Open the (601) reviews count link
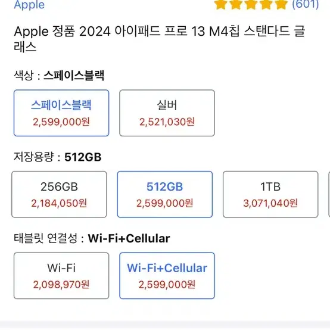Viewport: 330px width, 330px height. pos(306,5)
